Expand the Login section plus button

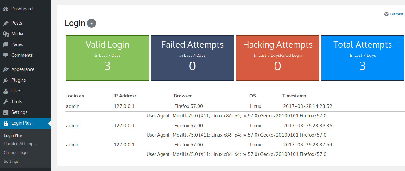coord(92,23)
